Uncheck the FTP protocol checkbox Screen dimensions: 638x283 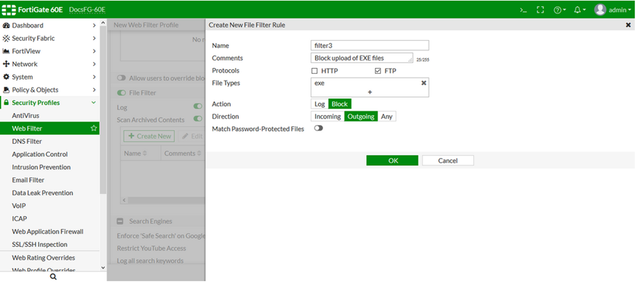point(378,71)
